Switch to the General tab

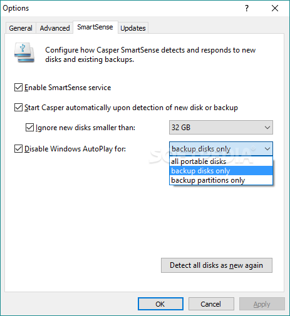point(21,28)
